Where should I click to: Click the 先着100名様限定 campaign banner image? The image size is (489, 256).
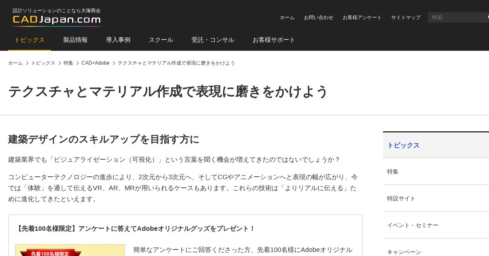point(70,250)
